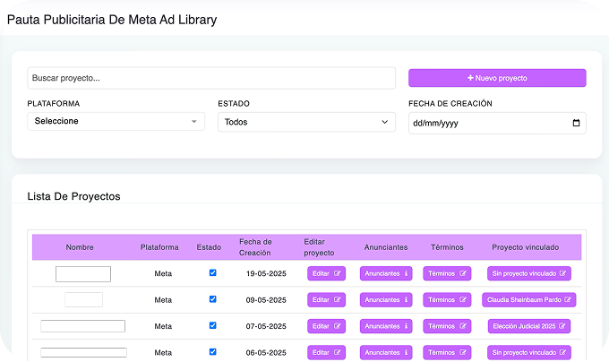609x362 pixels.
Task: Click the Fecha de Creación column header
Action: tap(255, 247)
